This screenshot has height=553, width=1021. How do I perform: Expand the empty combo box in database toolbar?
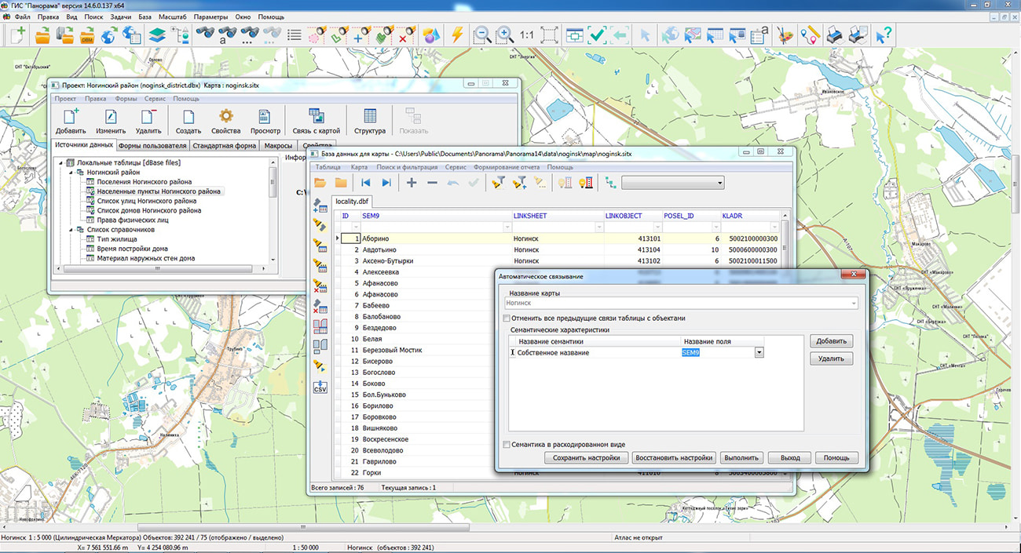719,183
